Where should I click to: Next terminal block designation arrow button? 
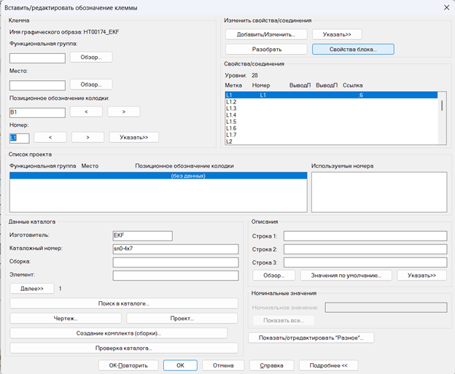click(124, 112)
